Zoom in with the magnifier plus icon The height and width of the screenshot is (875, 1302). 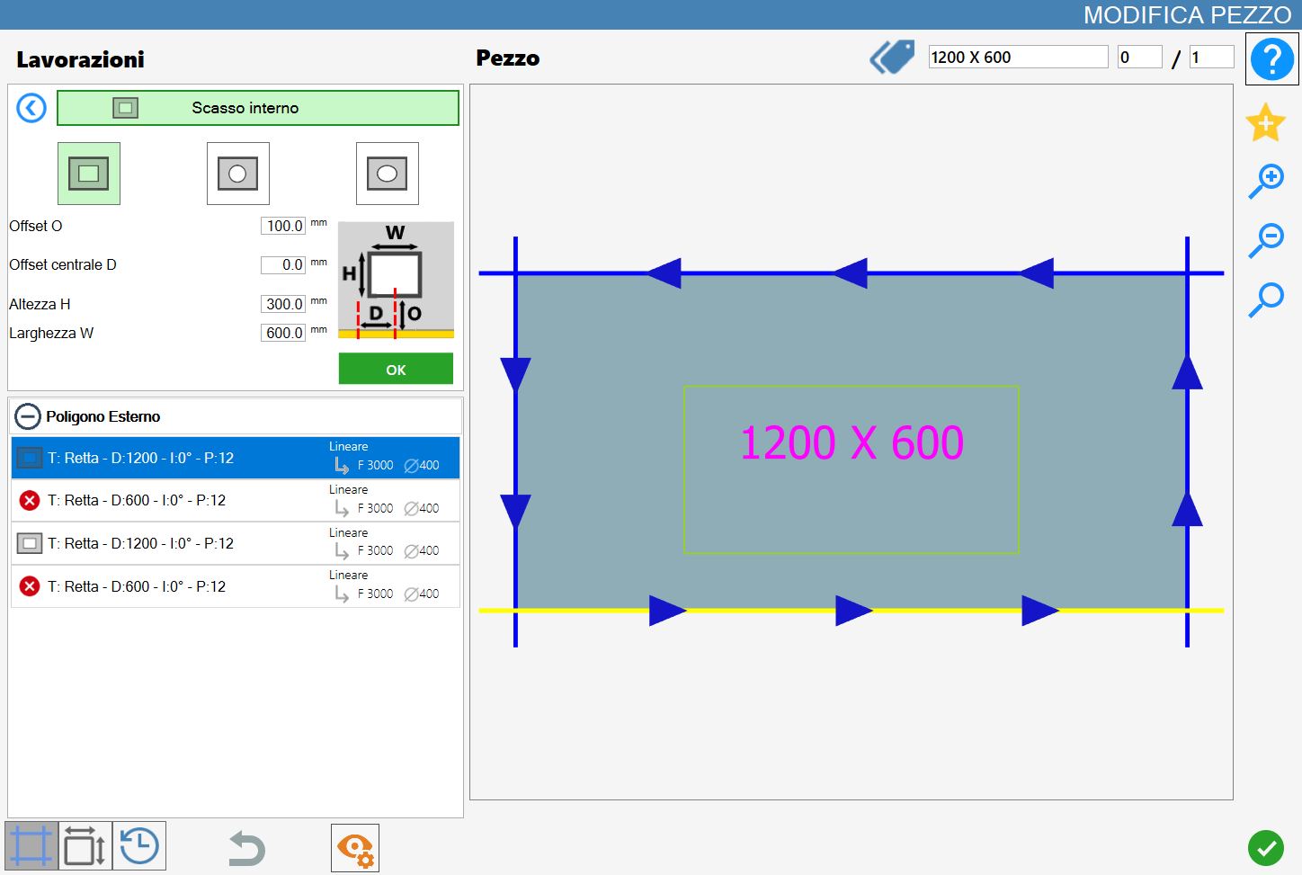[x=1266, y=182]
